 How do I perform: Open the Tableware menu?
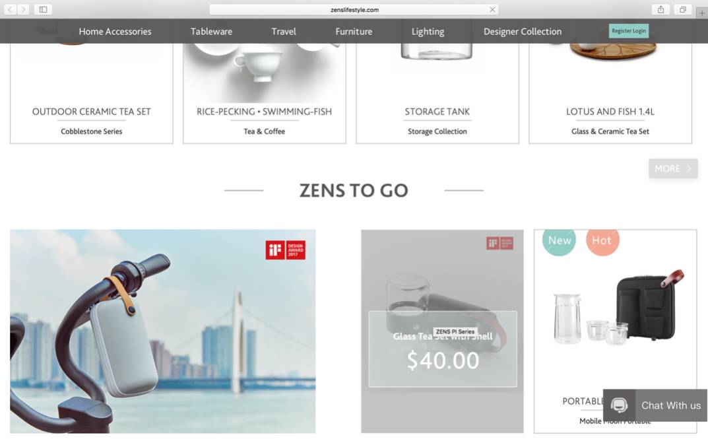pos(211,32)
